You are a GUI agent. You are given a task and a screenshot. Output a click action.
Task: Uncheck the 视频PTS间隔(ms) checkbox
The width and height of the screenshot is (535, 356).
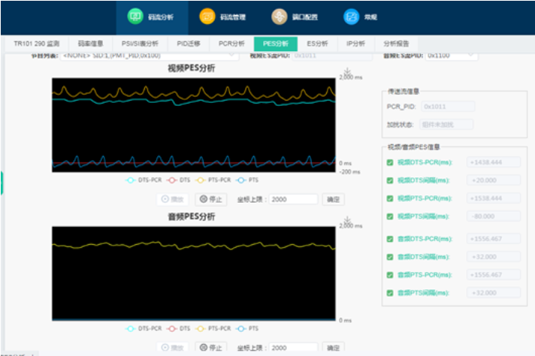click(389, 217)
